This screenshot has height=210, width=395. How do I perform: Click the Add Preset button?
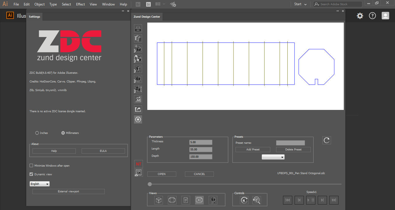[x=253, y=150]
